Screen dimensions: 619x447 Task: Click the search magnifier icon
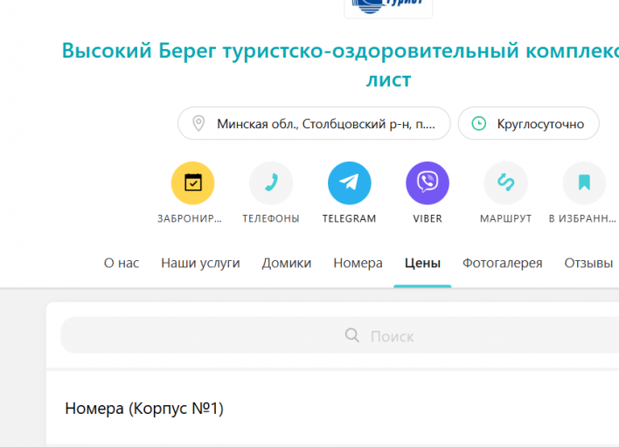click(351, 335)
